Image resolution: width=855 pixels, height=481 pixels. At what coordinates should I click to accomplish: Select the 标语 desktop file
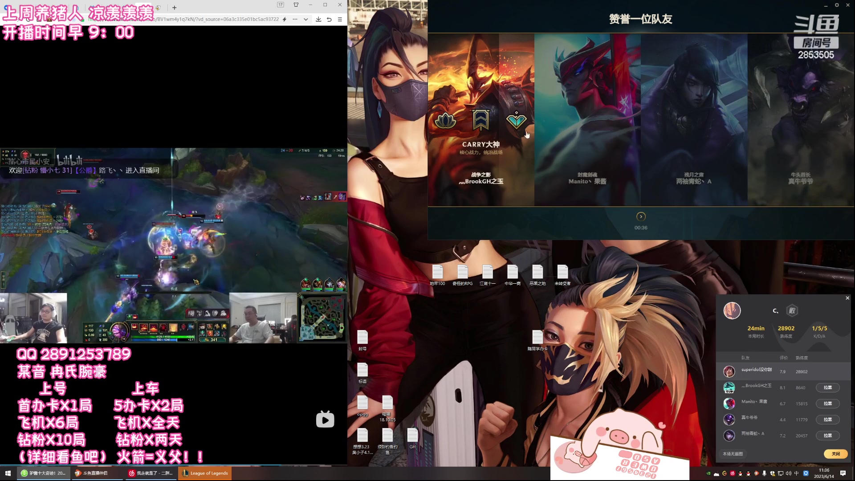click(362, 373)
